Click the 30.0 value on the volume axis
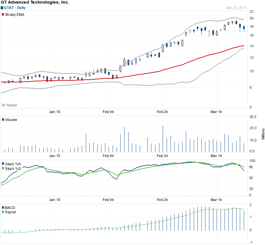This screenshot has height=245, width=265. (x=253, y=117)
